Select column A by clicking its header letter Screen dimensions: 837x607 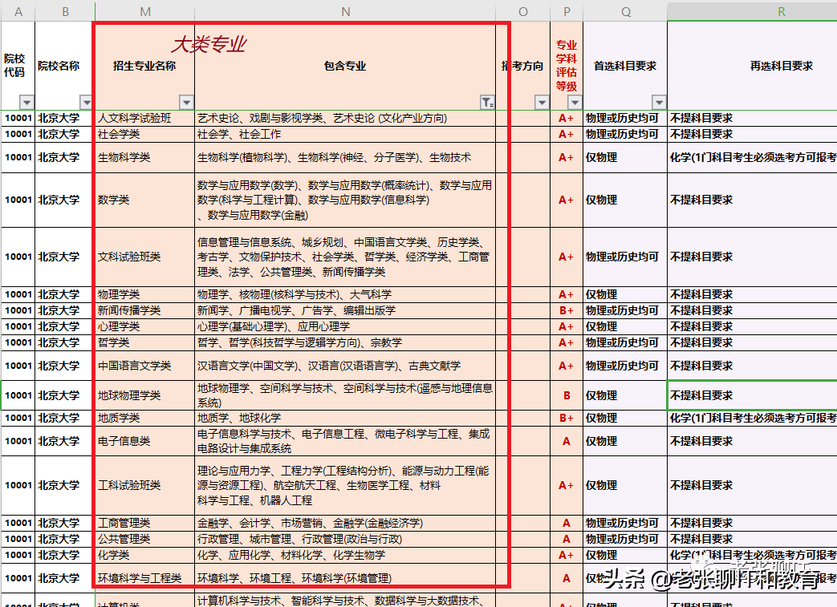tap(18, 11)
